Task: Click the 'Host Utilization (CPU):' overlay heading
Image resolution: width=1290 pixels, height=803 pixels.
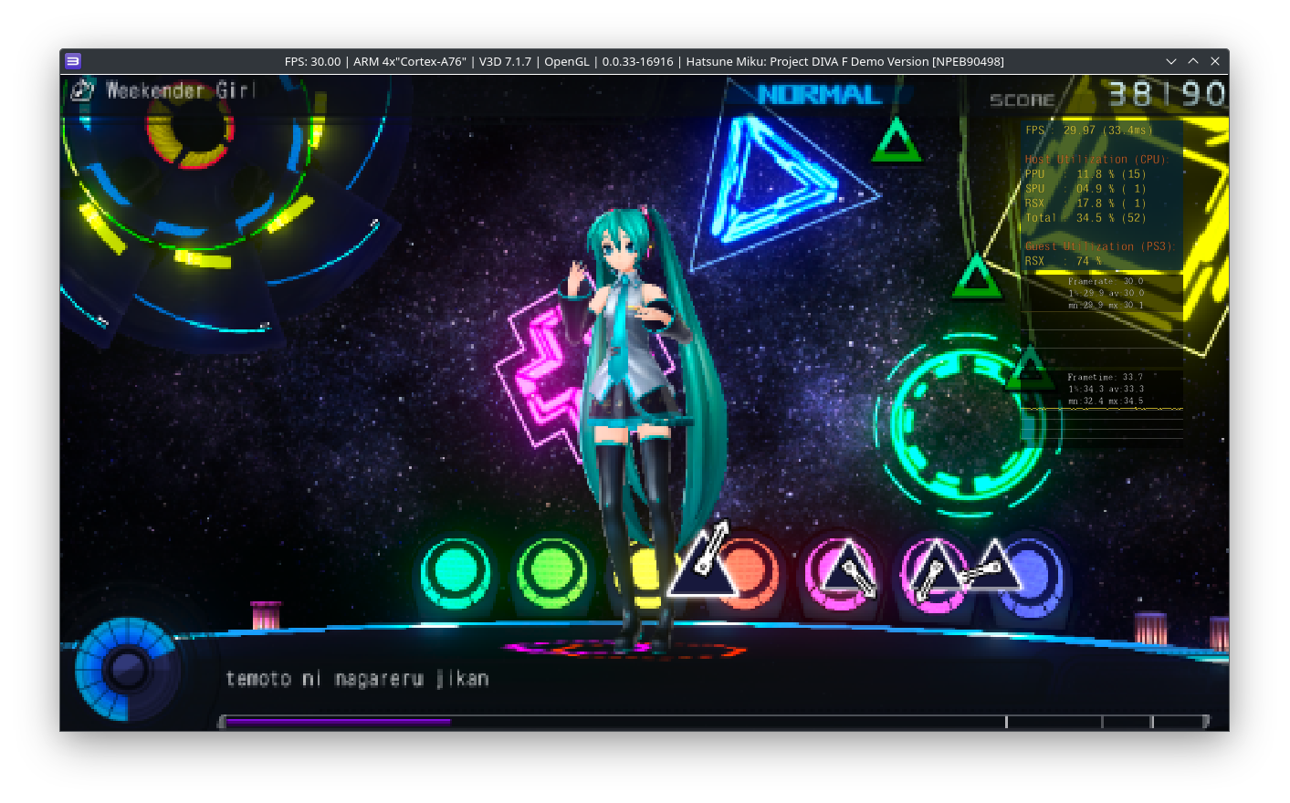Action: (1096, 160)
